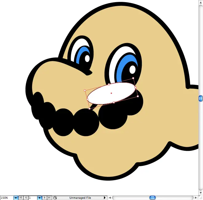This screenshot has height=200, width=203.
Task: Click the horizontal scrollbar right arrow
Action: (196, 198)
